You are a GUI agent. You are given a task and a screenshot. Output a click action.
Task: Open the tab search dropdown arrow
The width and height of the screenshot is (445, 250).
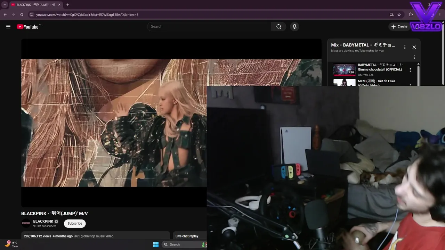pyautogui.click(x=5, y=5)
